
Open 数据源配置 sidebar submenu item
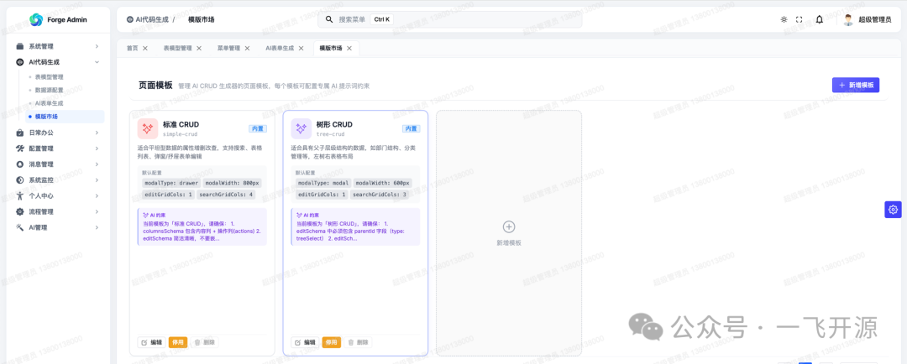(50, 90)
